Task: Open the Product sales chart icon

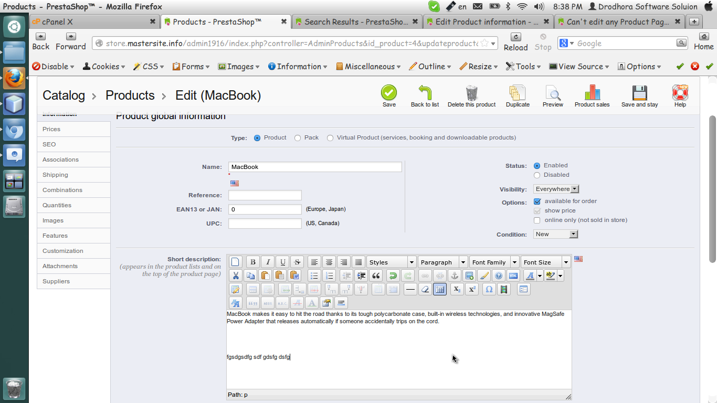Action: (x=592, y=93)
